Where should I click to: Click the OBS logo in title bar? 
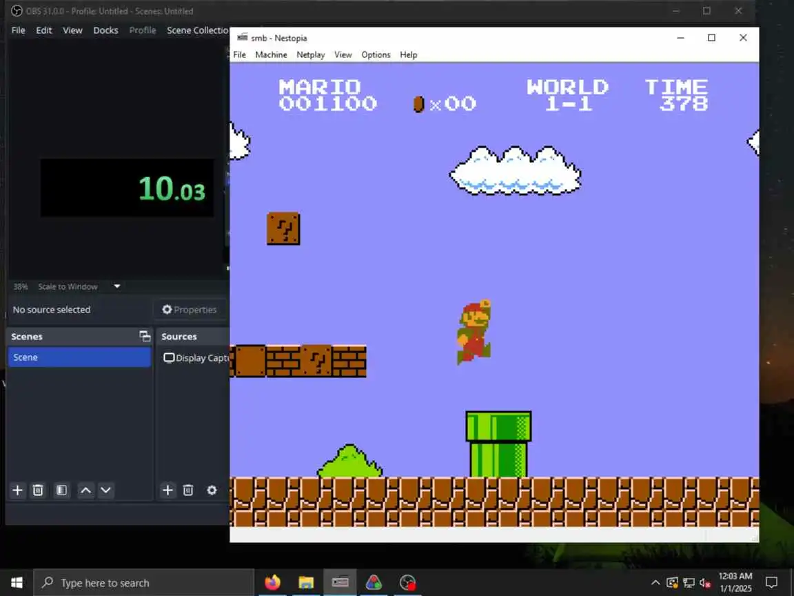[x=17, y=10]
